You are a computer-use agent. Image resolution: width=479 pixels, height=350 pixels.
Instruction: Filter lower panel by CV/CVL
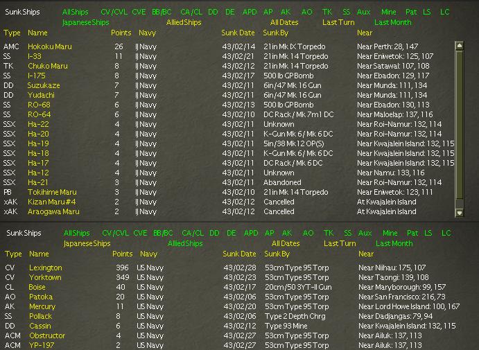pyautogui.click(x=116, y=233)
